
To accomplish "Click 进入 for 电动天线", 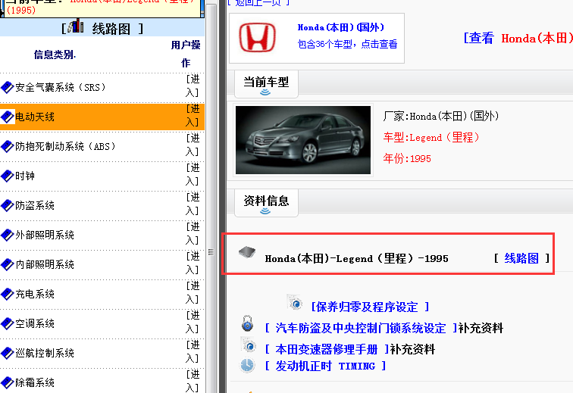I will (193, 115).
